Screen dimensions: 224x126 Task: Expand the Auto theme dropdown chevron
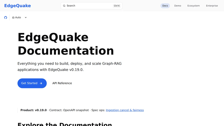coord(26,17)
